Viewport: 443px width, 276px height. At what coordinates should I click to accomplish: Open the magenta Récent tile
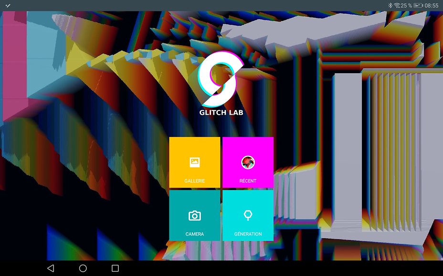248,162
